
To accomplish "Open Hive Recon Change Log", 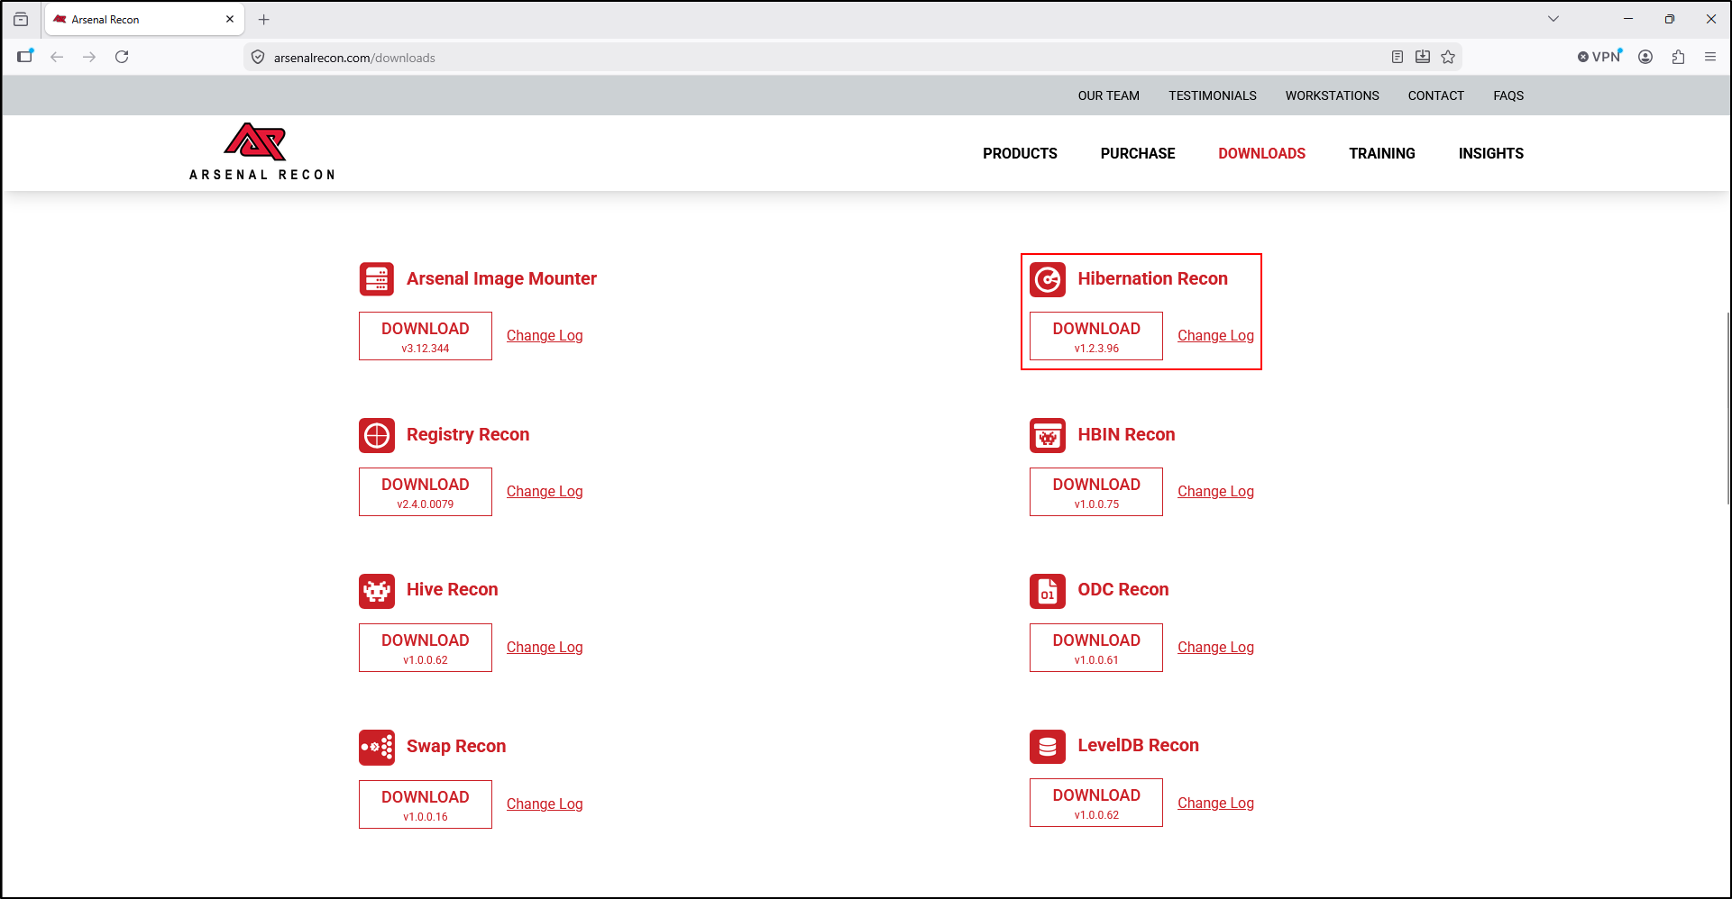I will pos(545,647).
